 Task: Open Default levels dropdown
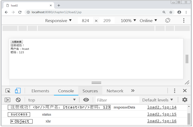click(x=158, y=100)
